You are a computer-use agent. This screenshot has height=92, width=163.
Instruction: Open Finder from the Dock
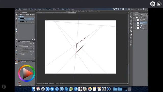33,89
